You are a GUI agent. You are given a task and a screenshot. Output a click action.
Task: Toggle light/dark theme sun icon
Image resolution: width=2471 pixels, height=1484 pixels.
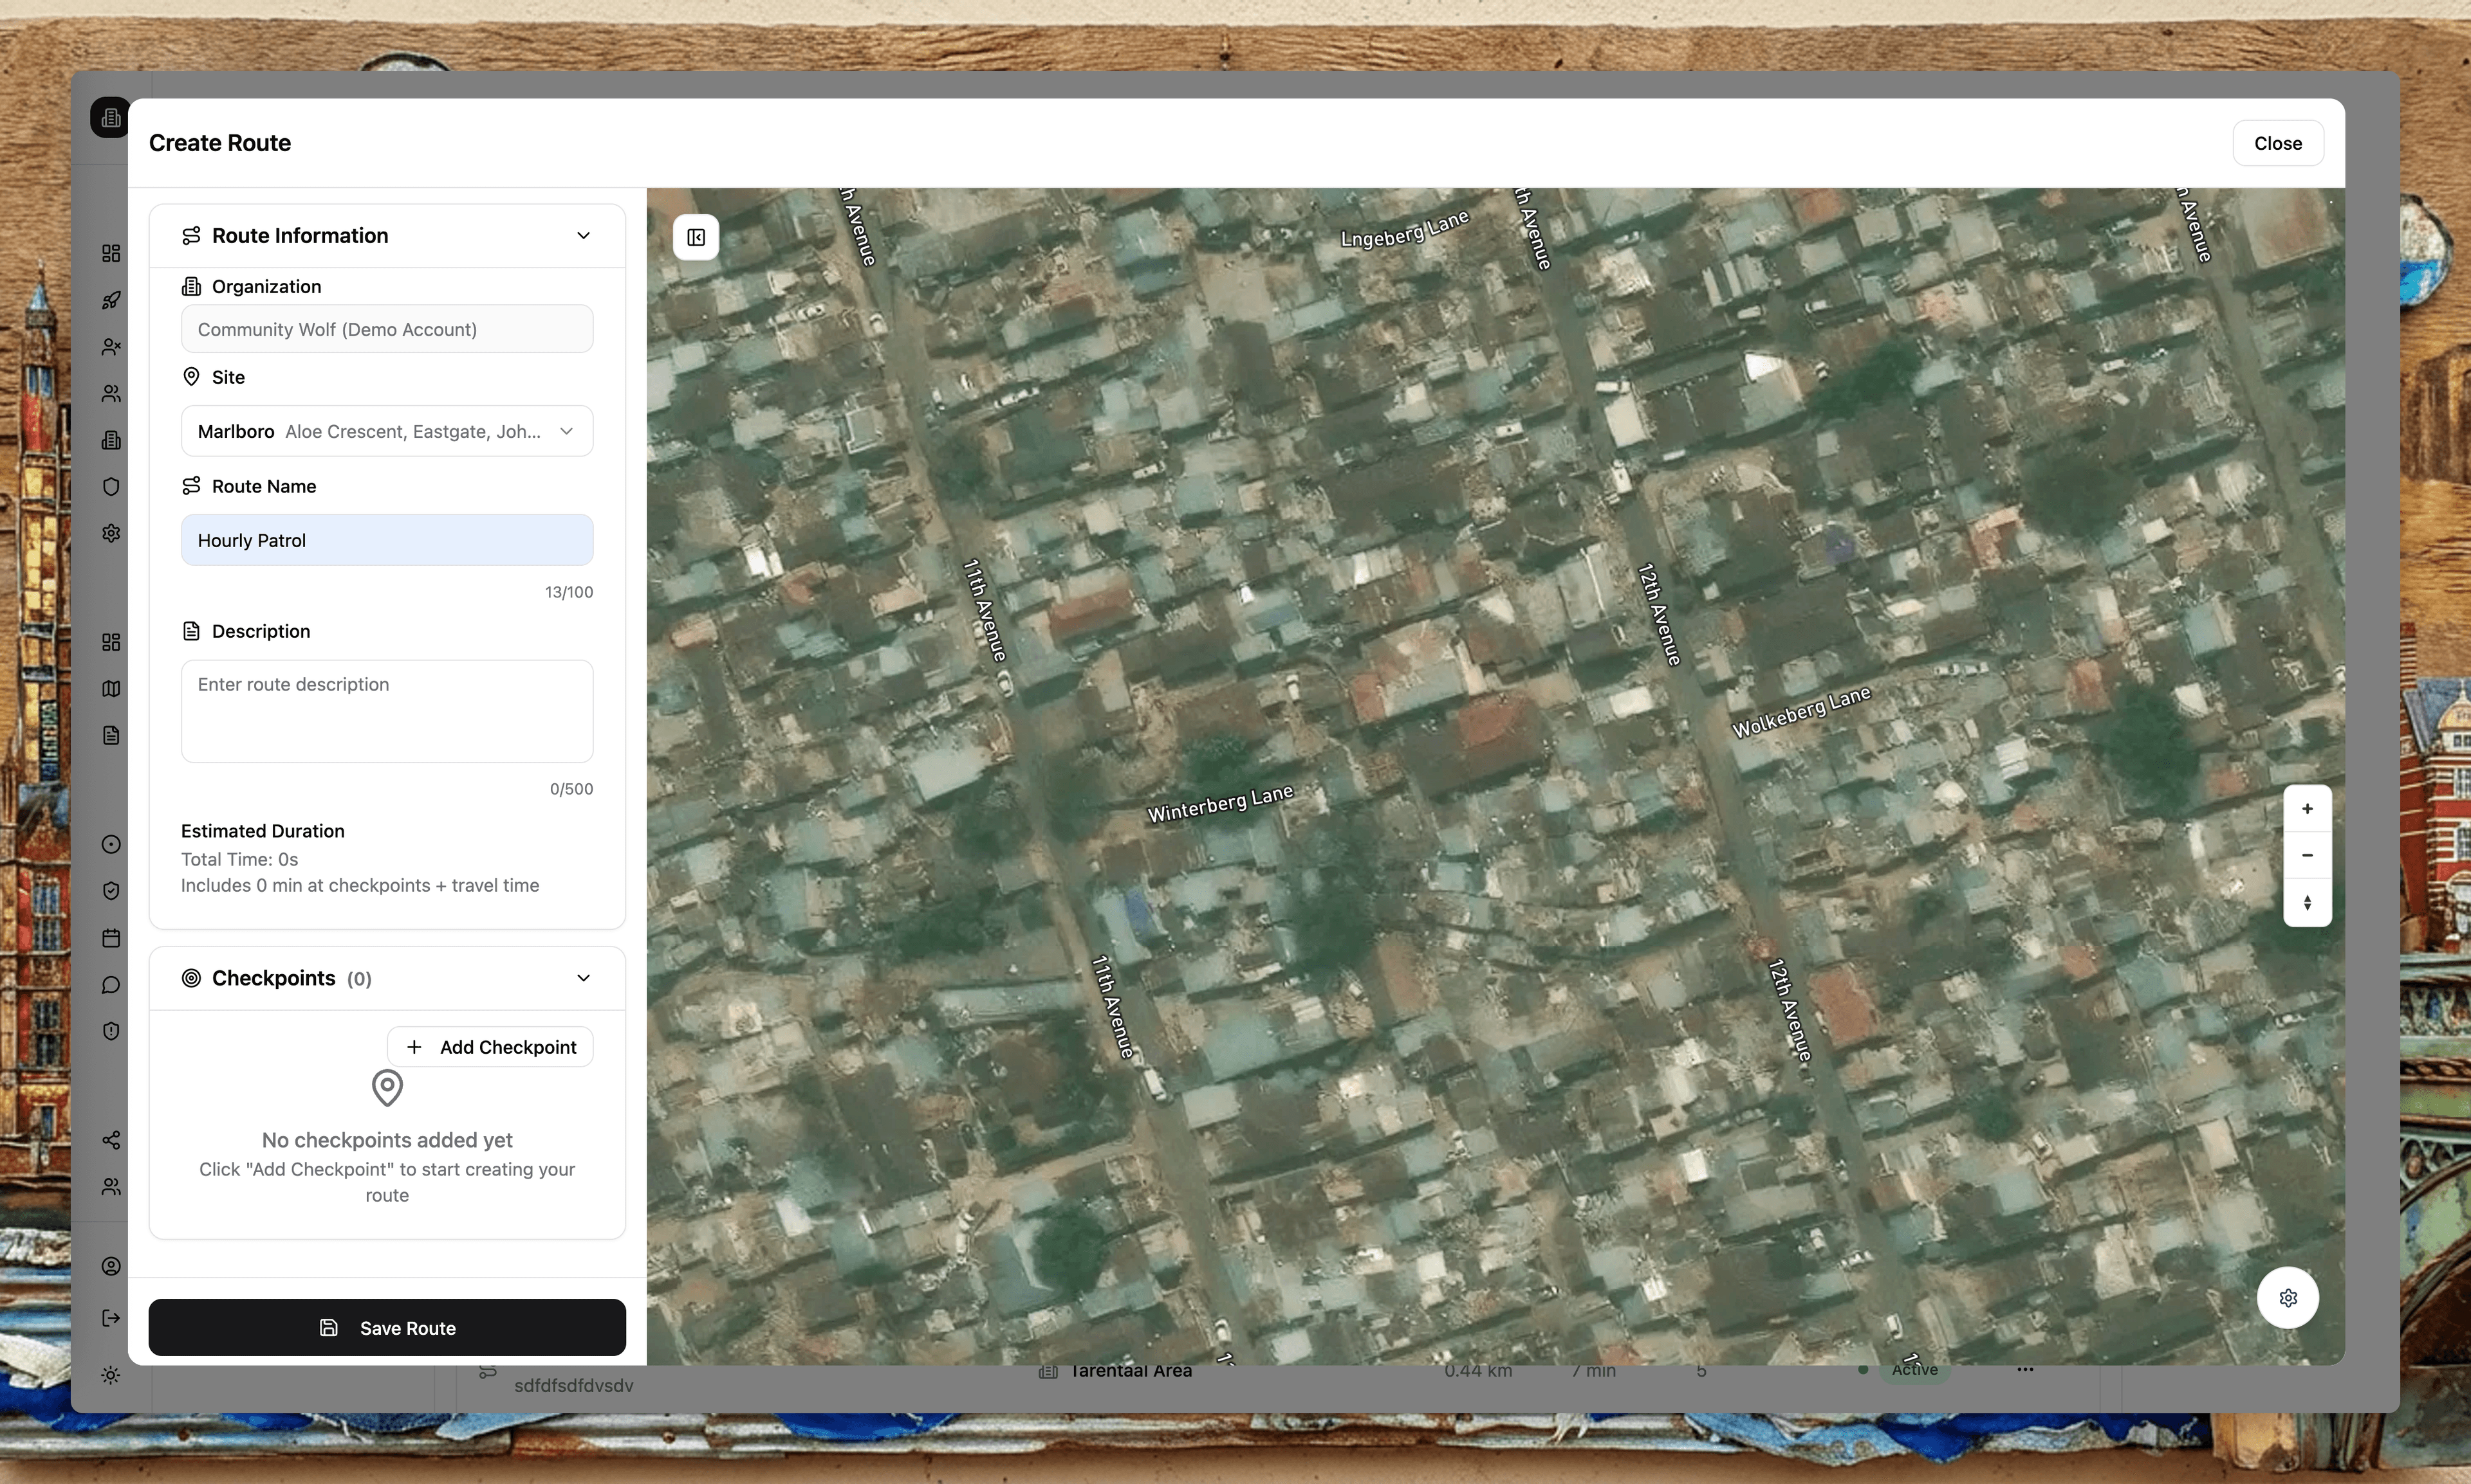[111, 1375]
